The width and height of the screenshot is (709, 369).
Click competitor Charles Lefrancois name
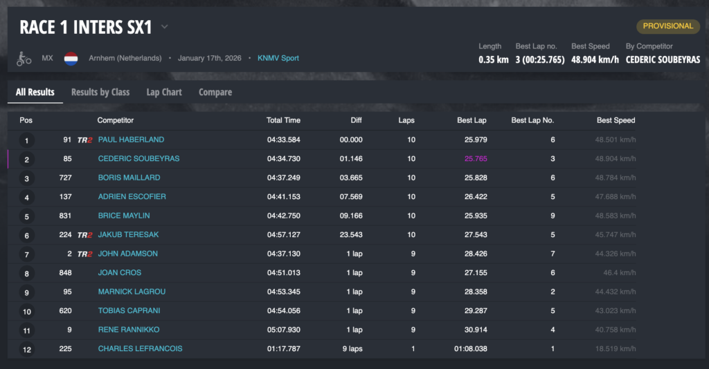pyautogui.click(x=140, y=349)
